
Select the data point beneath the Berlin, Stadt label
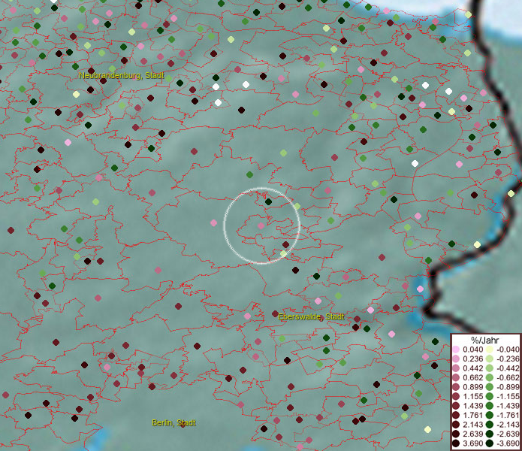click(x=183, y=424)
